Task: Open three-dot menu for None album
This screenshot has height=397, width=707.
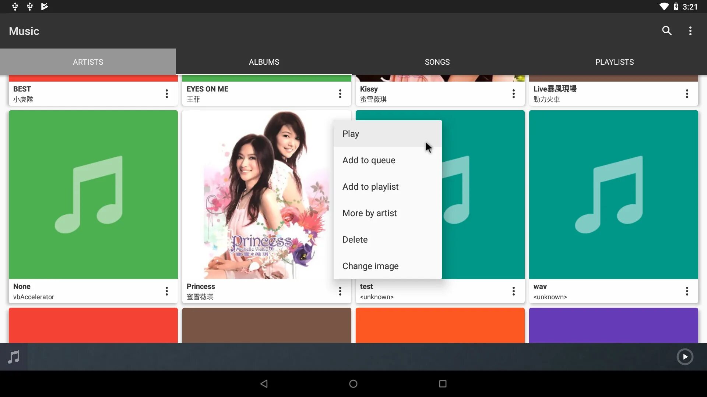Action: (167, 291)
